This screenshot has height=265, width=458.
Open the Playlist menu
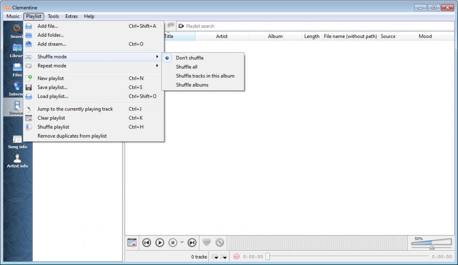(x=34, y=17)
